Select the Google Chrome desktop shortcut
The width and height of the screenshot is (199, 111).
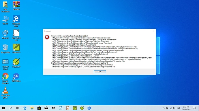point(5,78)
